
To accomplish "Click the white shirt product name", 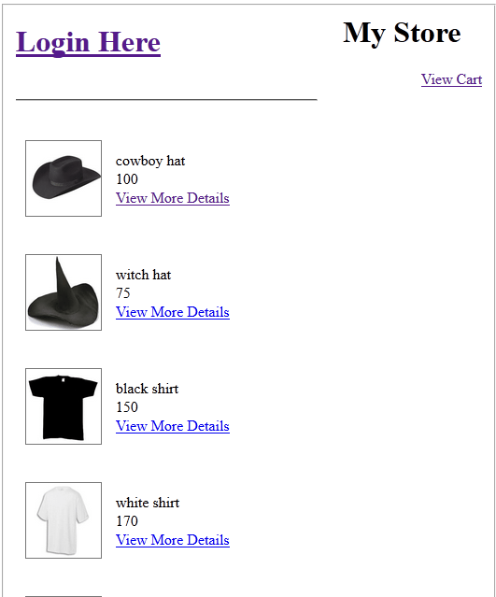I will point(148,503).
